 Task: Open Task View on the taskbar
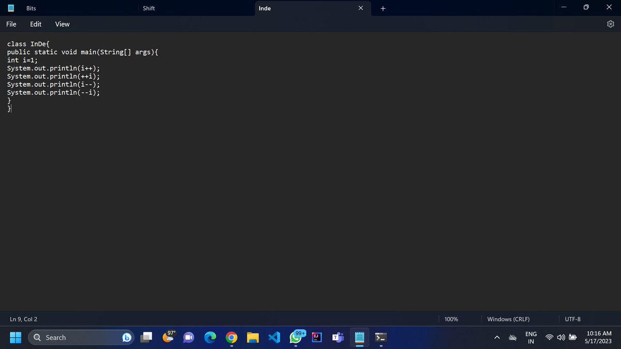pyautogui.click(x=147, y=338)
